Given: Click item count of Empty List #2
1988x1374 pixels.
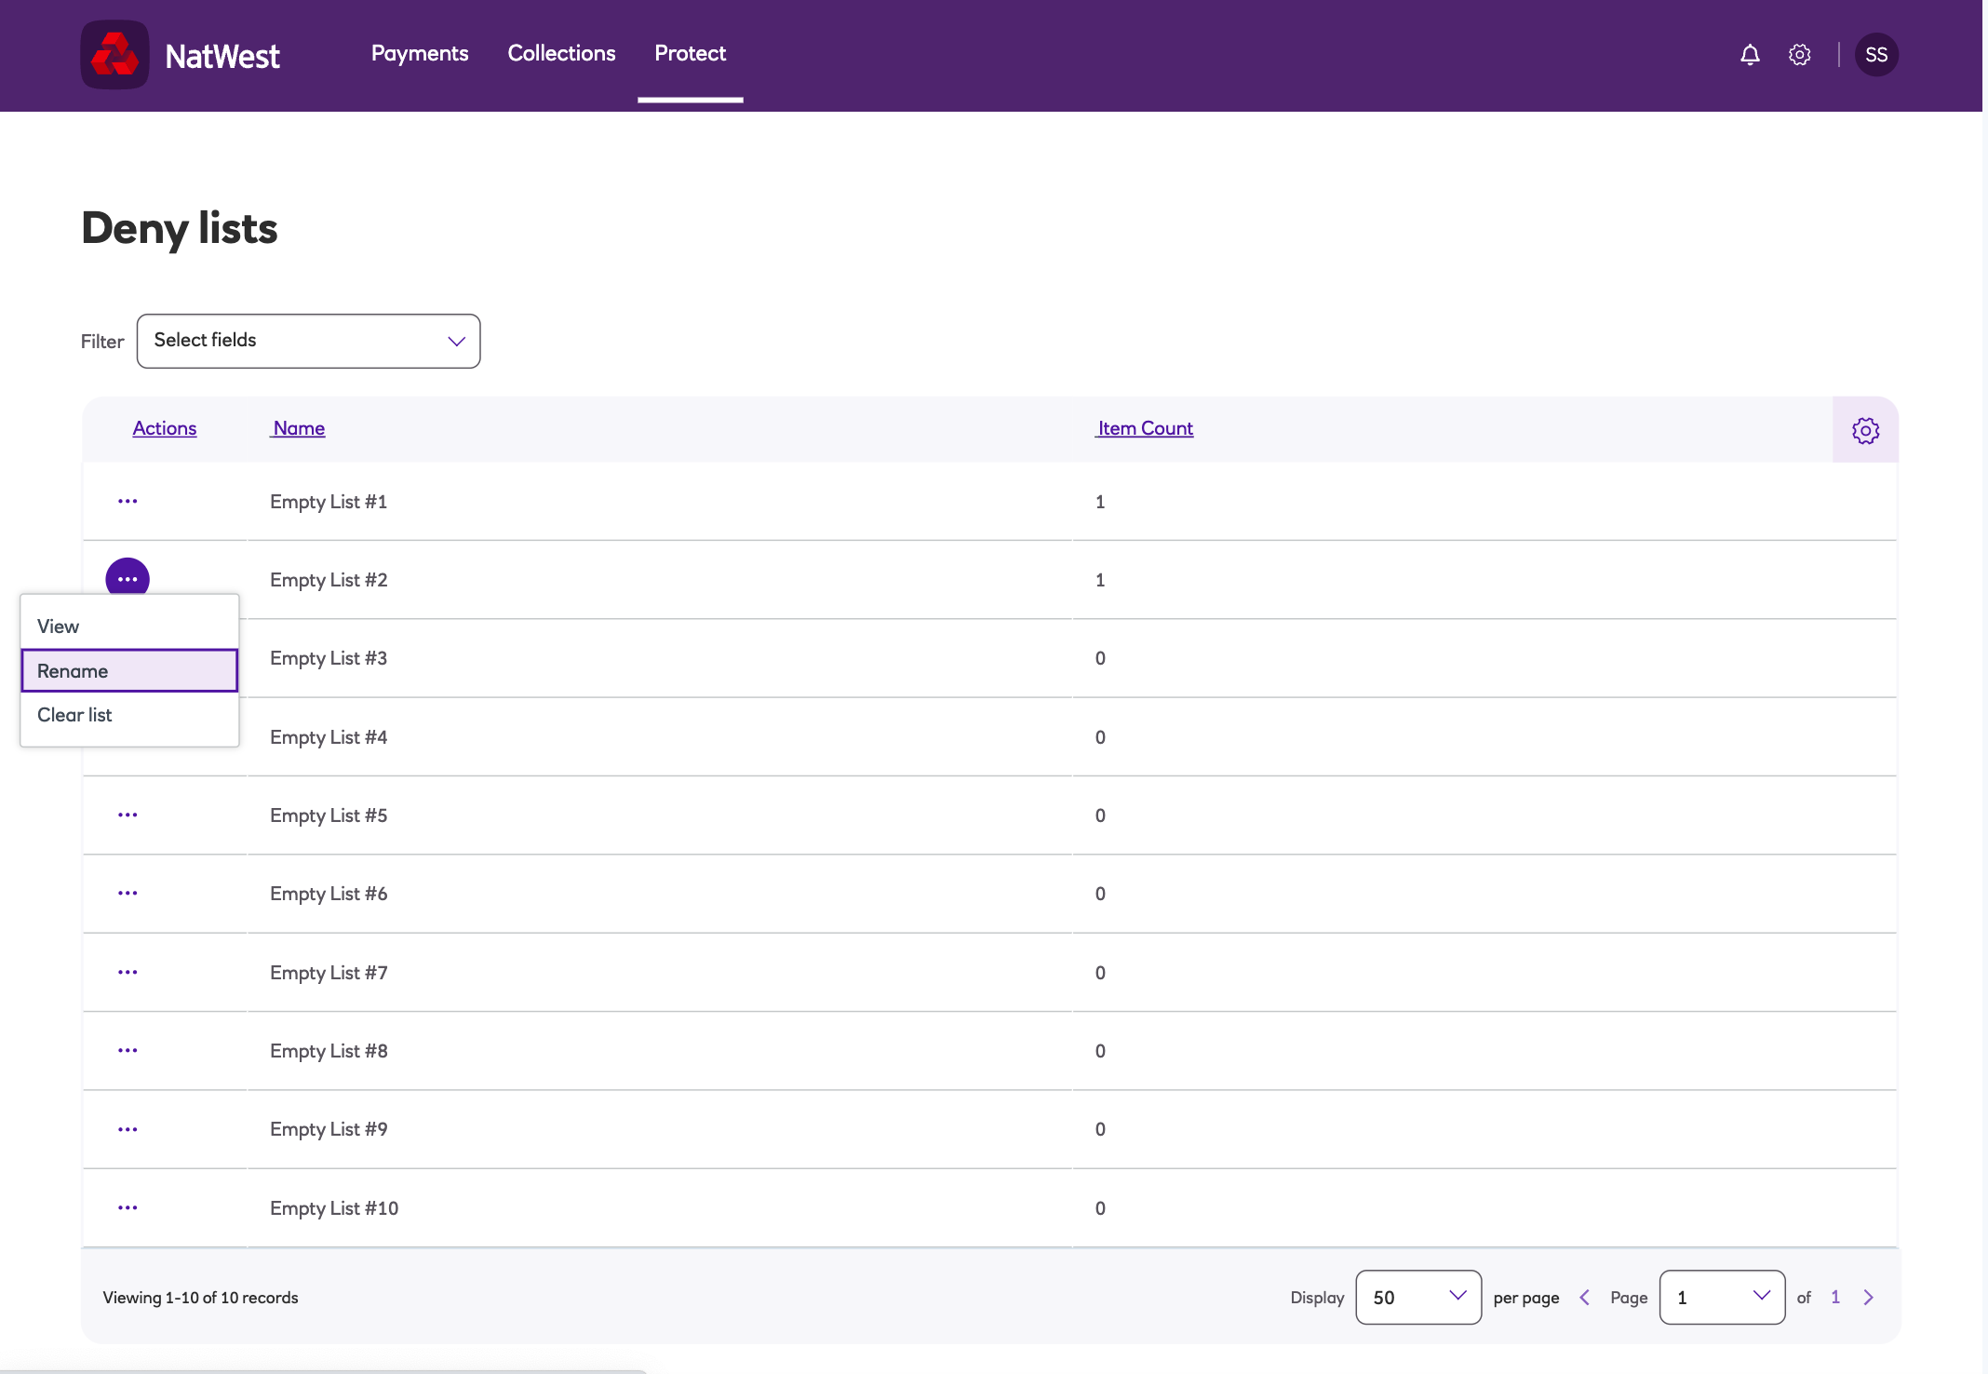Looking at the screenshot, I should [x=1100, y=580].
